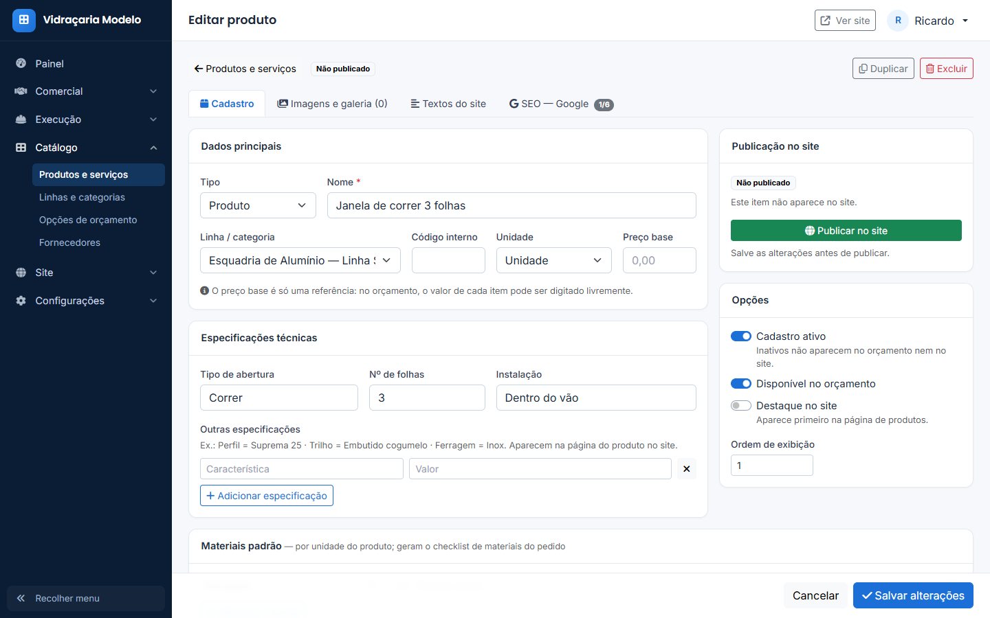Viewport: 990px width, 618px height.
Task: Click the Site globe icon
Action: coord(21,273)
